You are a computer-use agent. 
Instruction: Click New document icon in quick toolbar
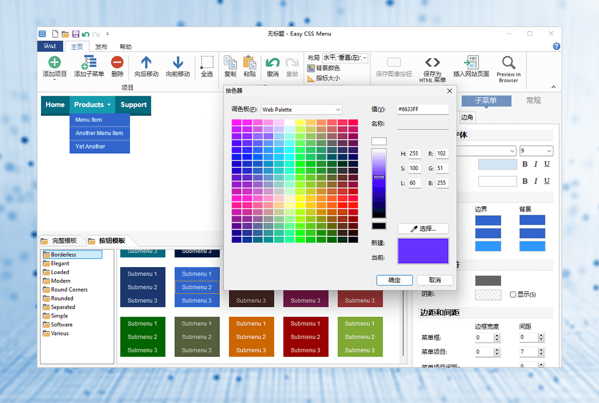tap(55, 34)
